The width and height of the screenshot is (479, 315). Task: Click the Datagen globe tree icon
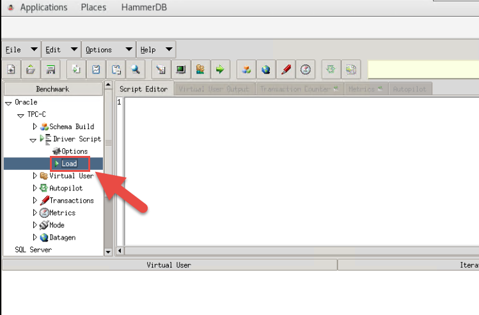click(44, 238)
